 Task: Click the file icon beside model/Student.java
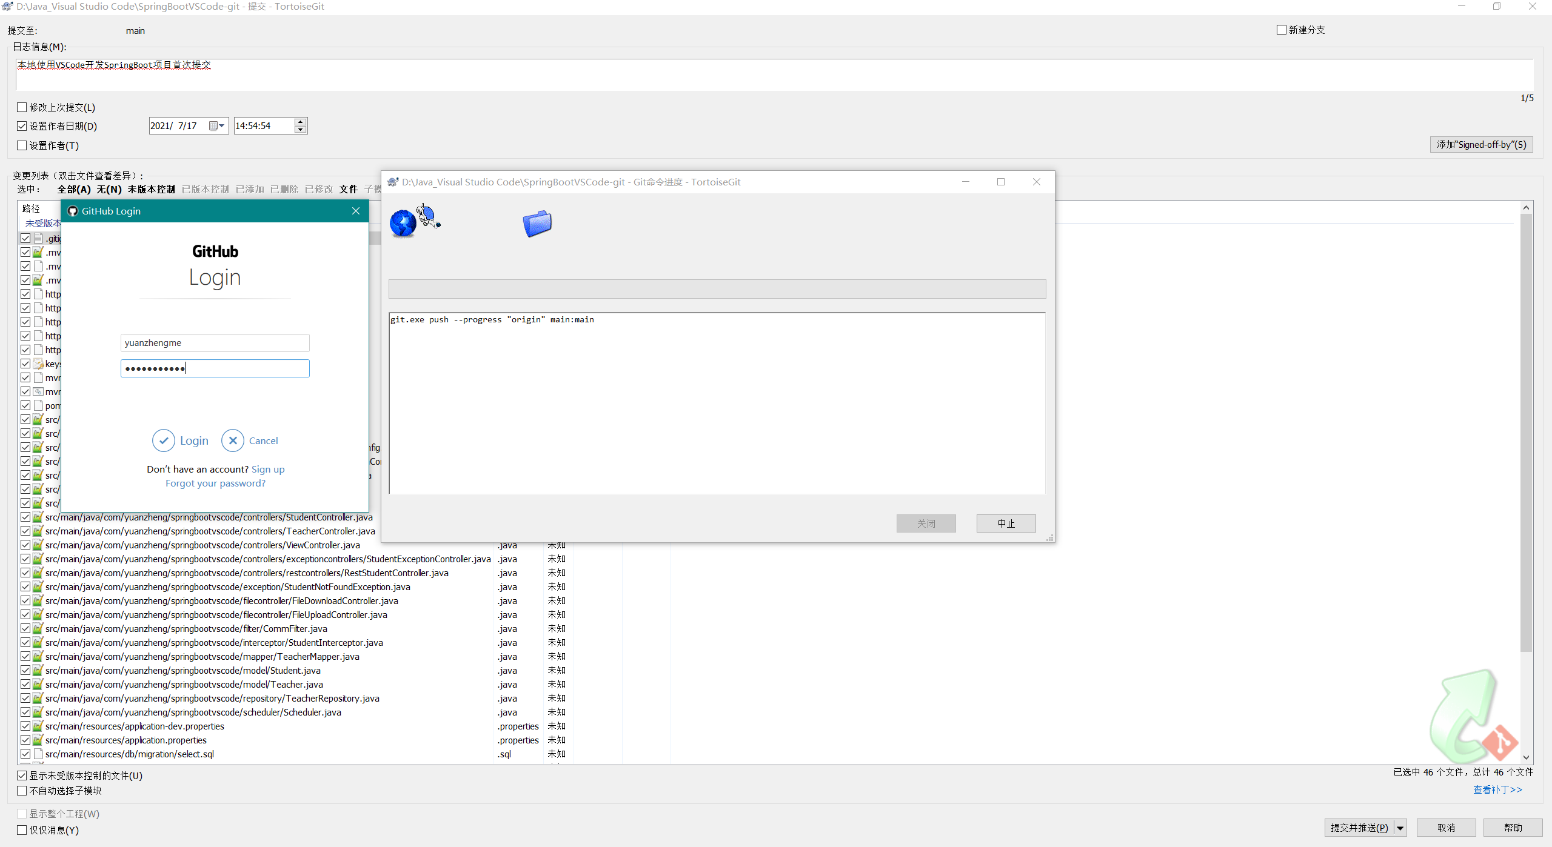(x=38, y=670)
